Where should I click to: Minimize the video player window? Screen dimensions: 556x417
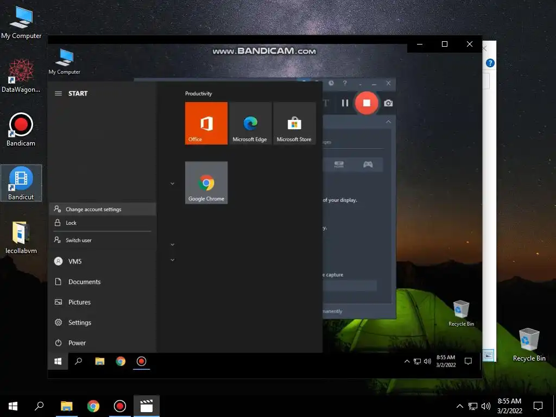pyautogui.click(x=420, y=44)
